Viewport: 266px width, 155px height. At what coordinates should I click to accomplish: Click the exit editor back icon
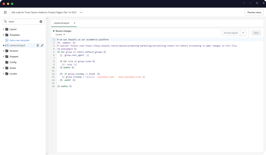5,12
